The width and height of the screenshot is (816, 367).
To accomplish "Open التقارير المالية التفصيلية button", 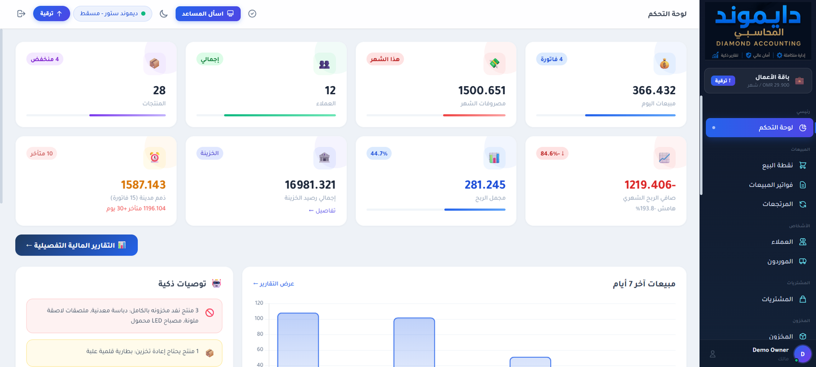I will [76, 245].
